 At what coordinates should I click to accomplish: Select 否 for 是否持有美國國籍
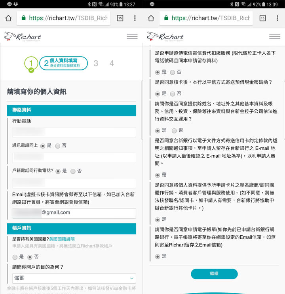30,257
